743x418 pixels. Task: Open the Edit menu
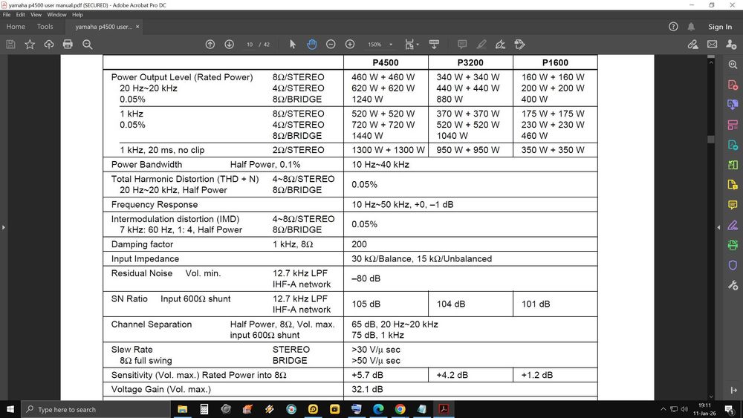[20, 15]
